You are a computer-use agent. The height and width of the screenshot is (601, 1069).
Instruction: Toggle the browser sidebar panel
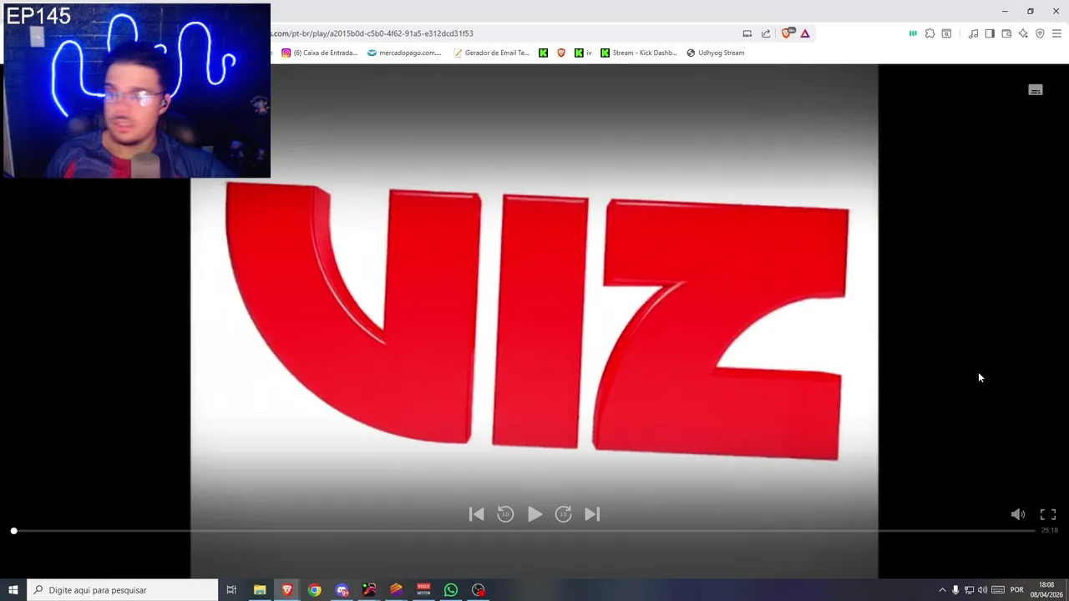(x=990, y=33)
